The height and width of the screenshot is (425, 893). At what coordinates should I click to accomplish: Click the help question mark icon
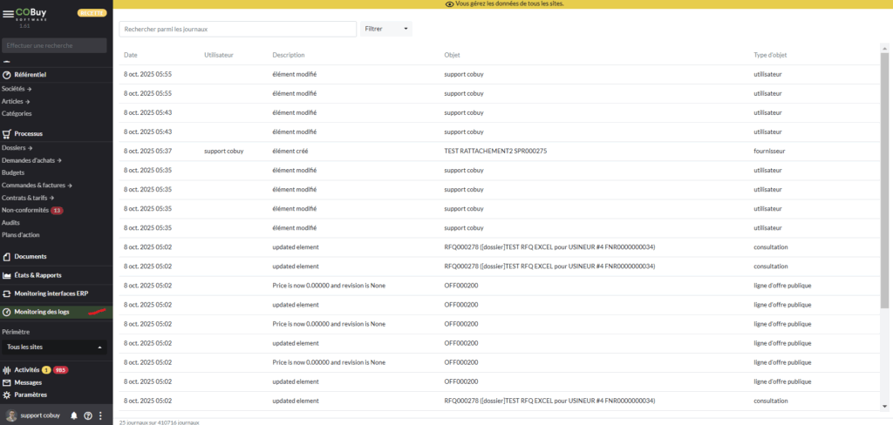pyautogui.click(x=88, y=415)
